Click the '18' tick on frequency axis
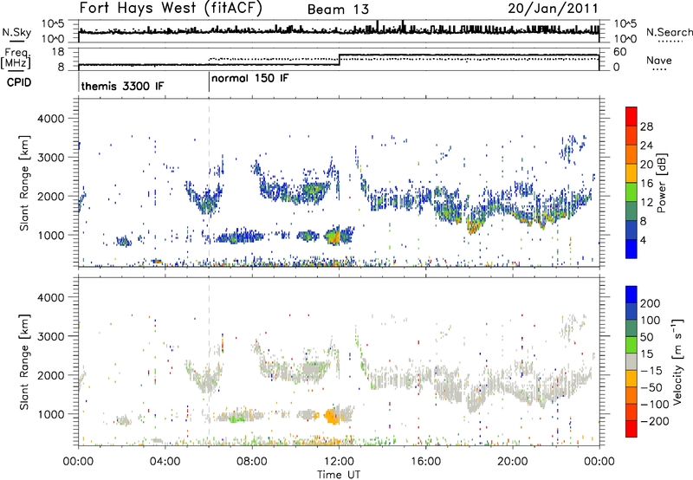The width and height of the screenshot is (693, 480). point(58,52)
